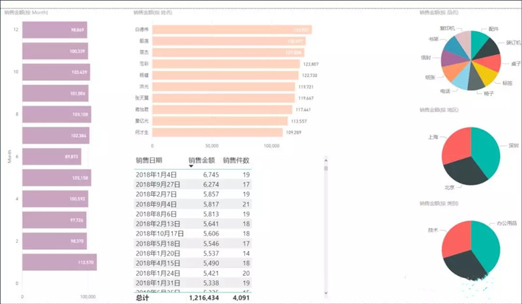This screenshot has height=304, width=522.
Task: Select month bar showing 105,158
Action: click(57, 178)
